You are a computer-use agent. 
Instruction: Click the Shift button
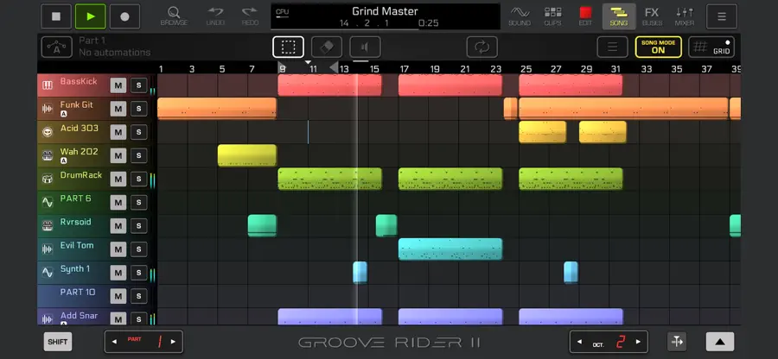coord(58,342)
